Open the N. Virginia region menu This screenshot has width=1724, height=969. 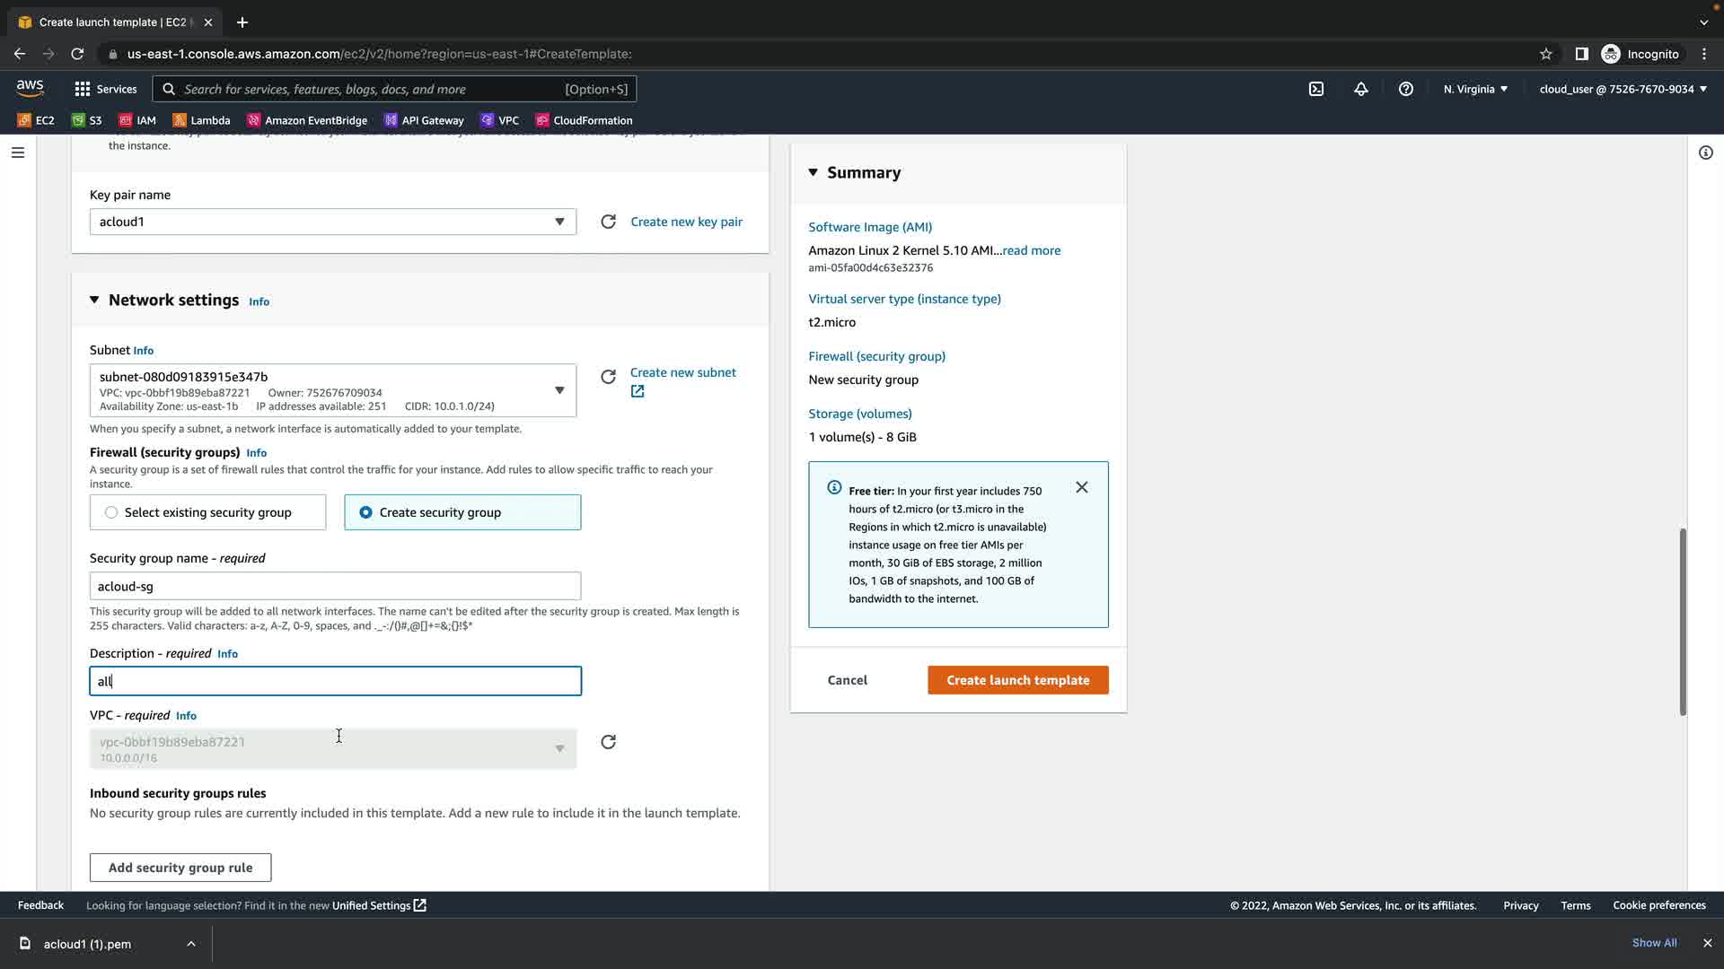[x=1475, y=89]
